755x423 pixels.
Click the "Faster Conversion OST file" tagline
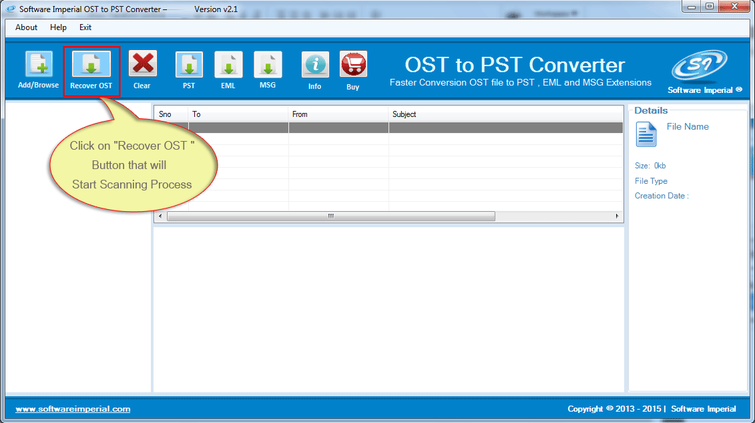tap(521, 82)
